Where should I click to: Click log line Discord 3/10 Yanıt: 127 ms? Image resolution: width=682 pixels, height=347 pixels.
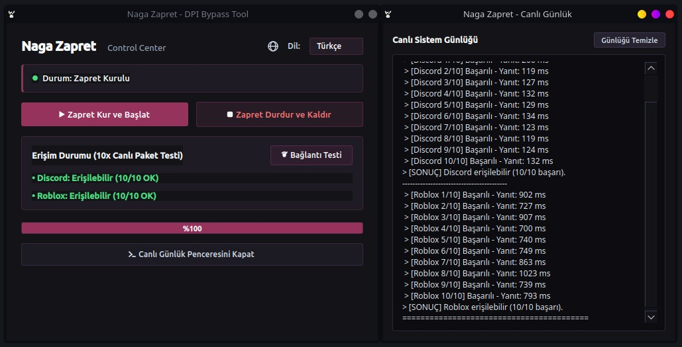point(477,83)
